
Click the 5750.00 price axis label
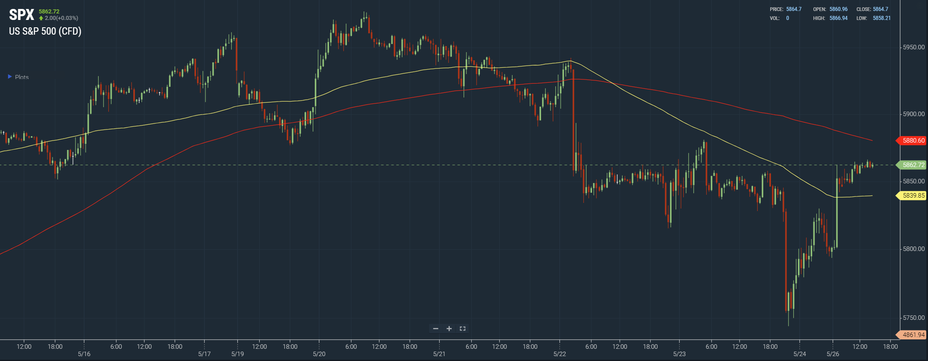click(914, 318)
